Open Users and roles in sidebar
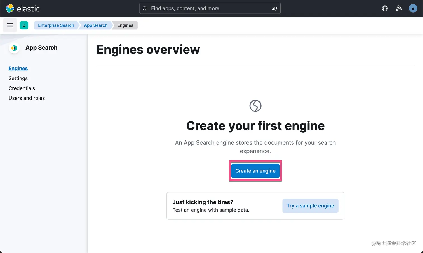This screenshot has height=253, width=423. click(x=27, y=98)
